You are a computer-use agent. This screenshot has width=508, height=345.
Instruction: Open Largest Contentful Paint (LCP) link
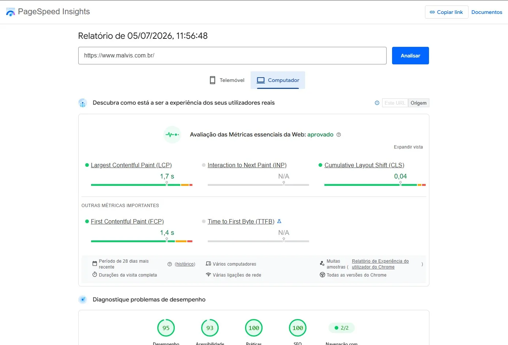(x=131, y=165)
